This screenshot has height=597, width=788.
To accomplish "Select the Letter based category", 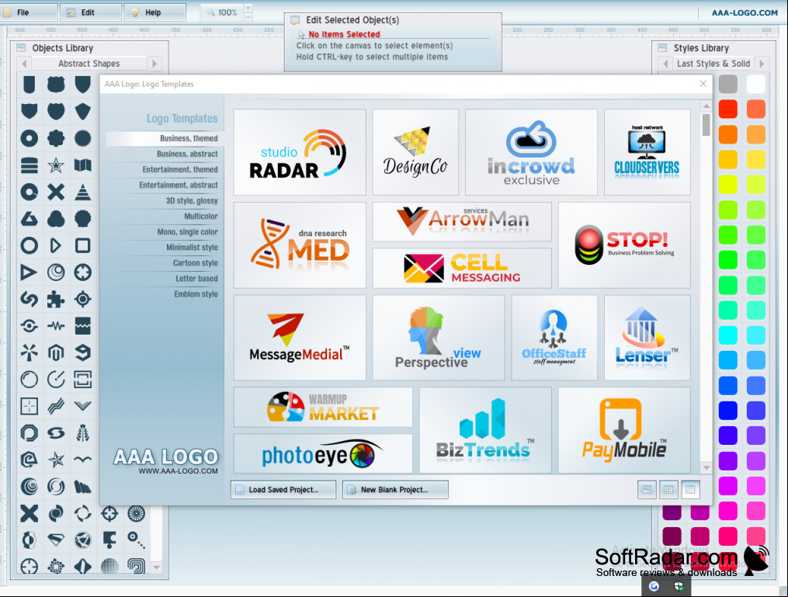I will (165, 279).
